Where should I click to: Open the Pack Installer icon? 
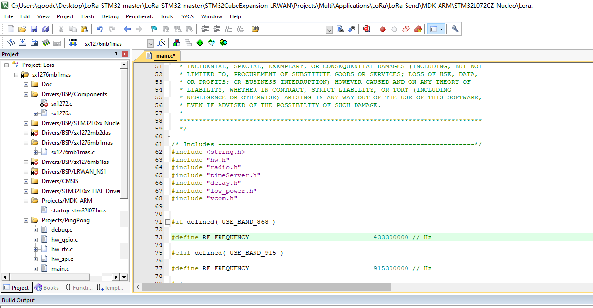point(223,43)
